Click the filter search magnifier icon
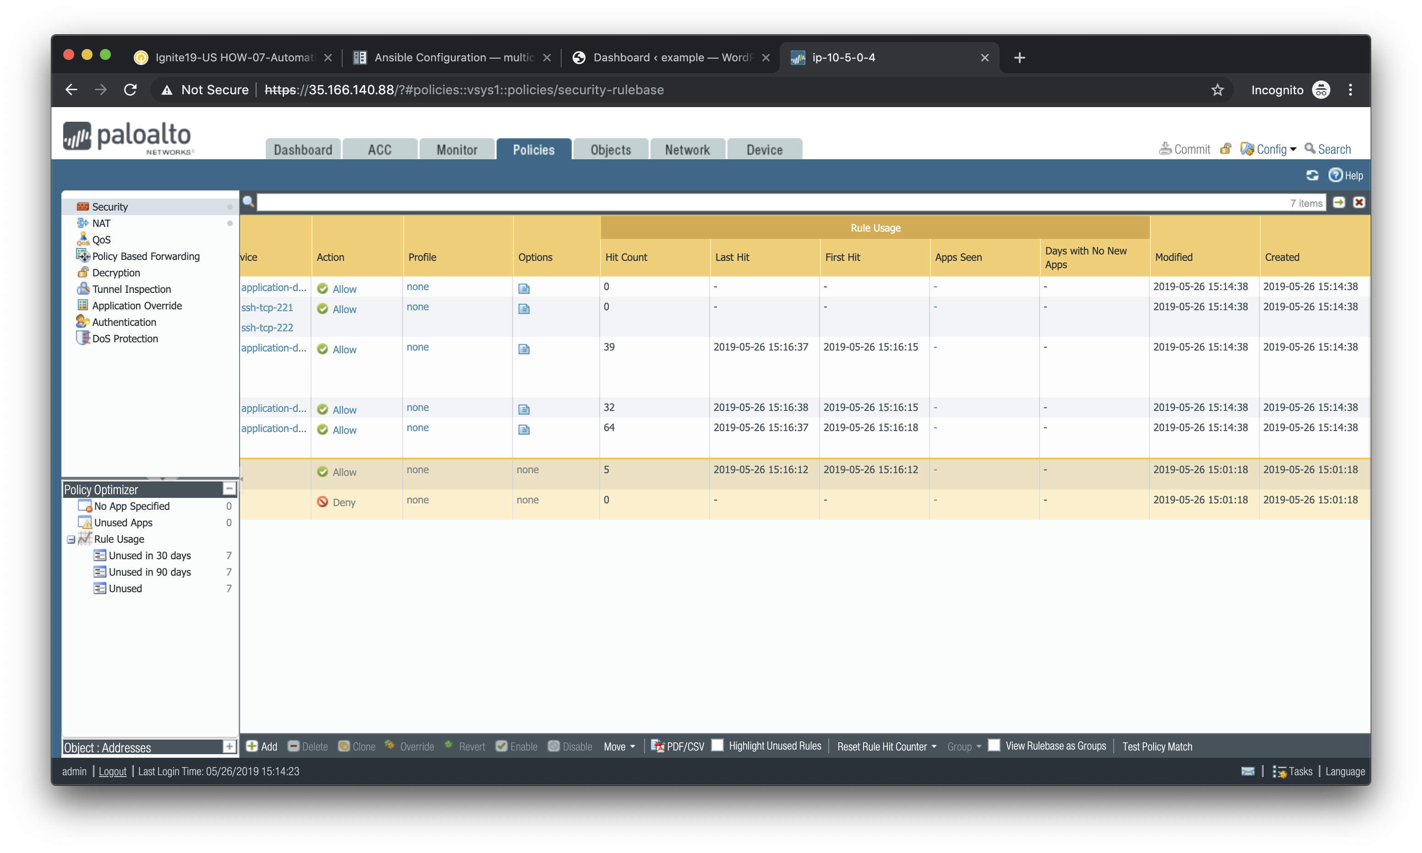 (248, 202)
